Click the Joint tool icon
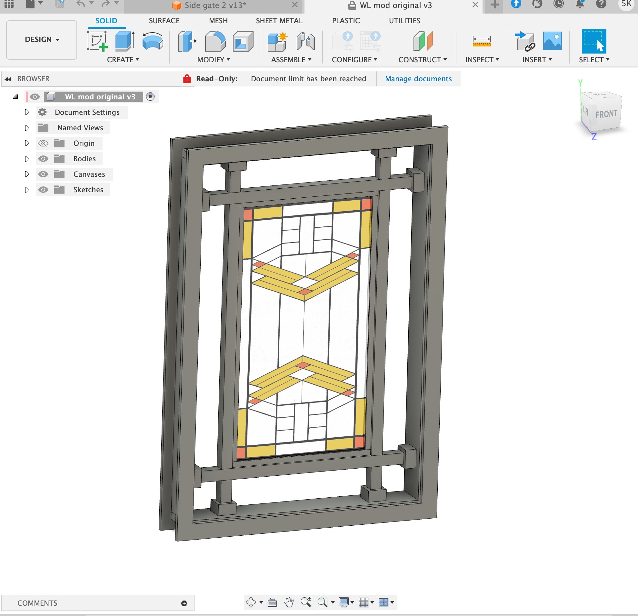This screenshot has width=638, height=616. click(x=305, y=41)
